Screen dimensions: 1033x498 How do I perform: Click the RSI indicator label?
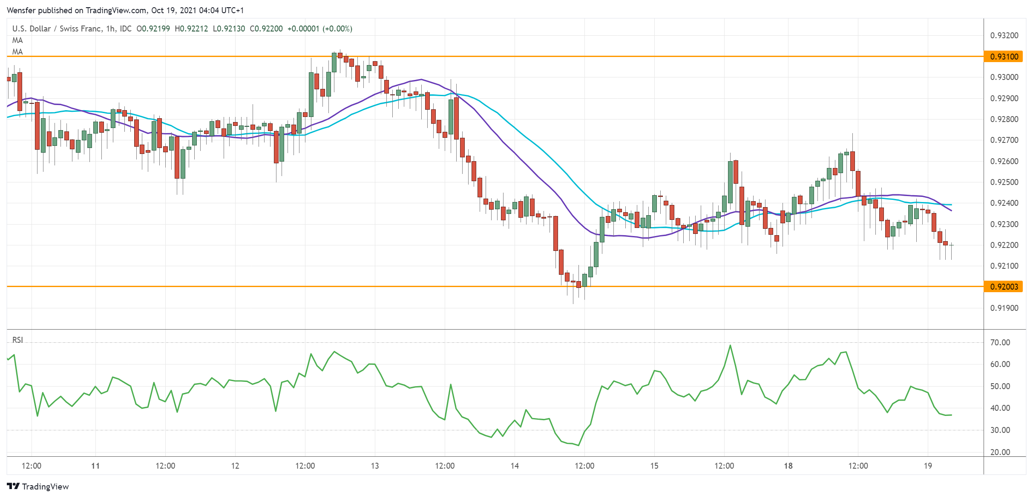17,340
